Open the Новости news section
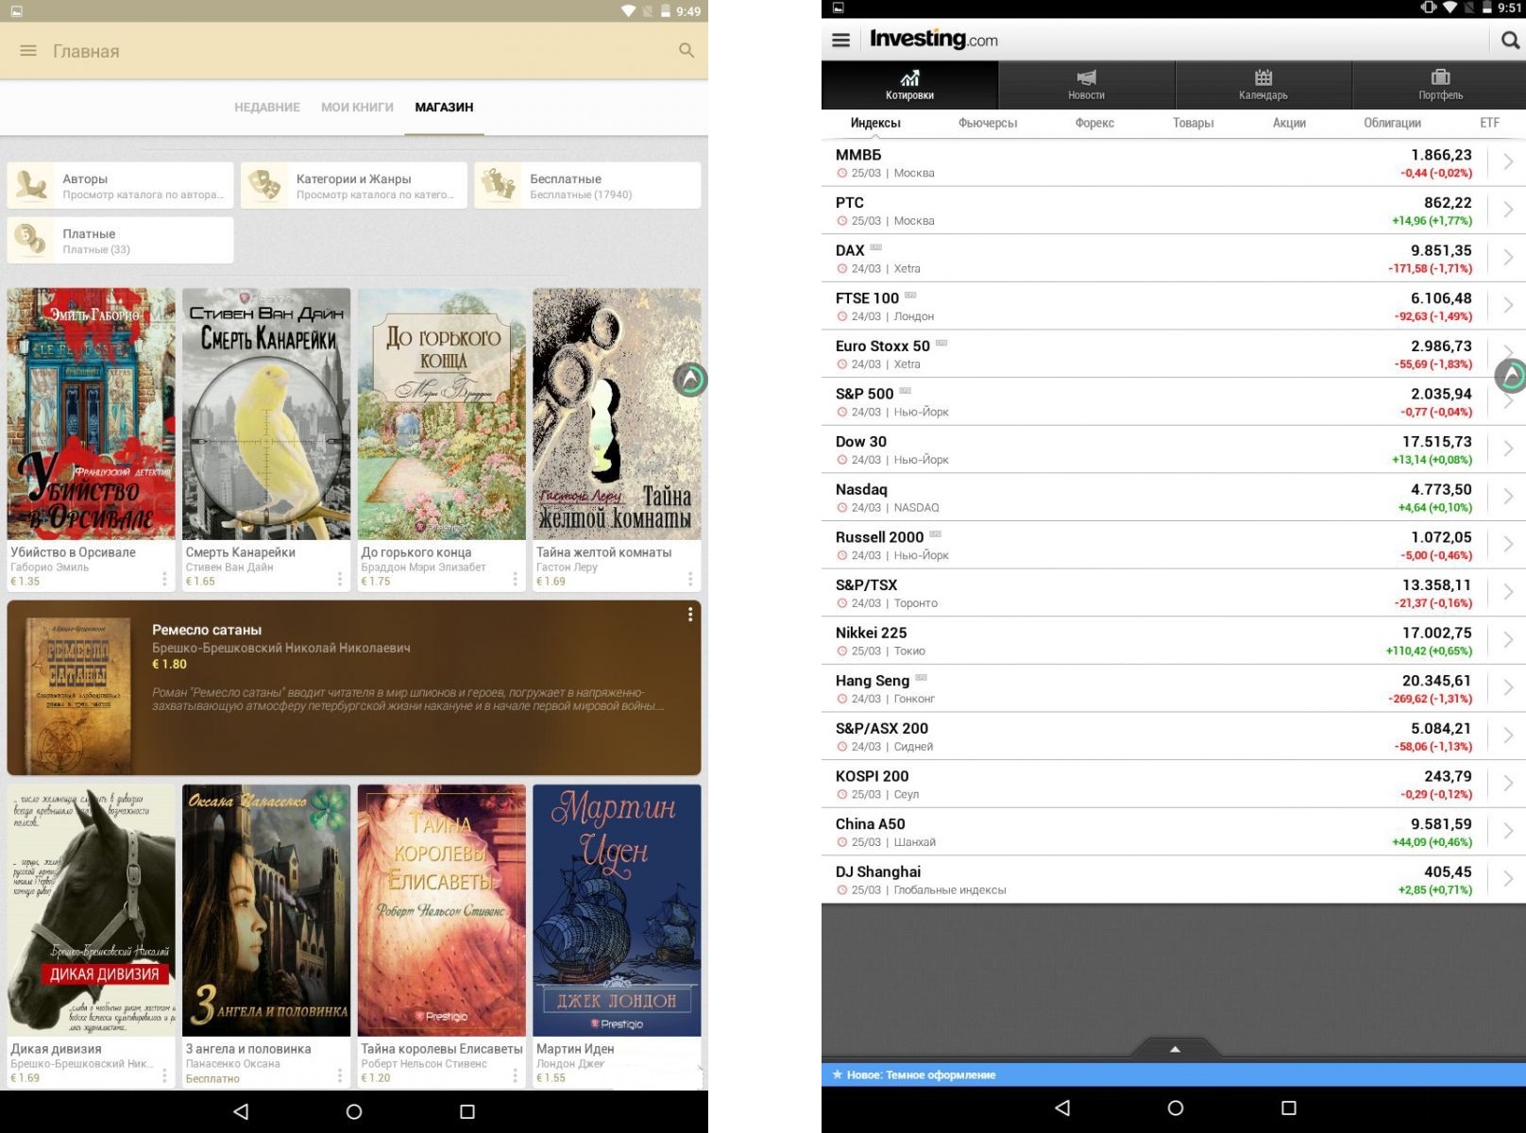1526x1133 pixels. [1087, 85]
